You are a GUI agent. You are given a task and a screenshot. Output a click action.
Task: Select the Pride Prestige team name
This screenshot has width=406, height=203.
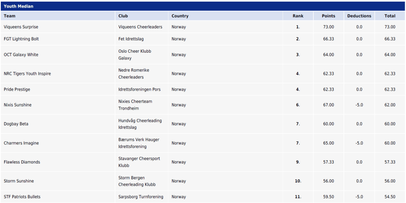[17, 89]
